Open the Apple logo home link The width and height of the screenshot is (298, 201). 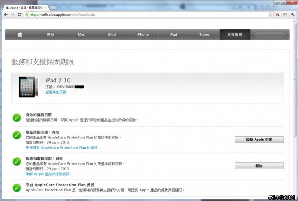20,35
